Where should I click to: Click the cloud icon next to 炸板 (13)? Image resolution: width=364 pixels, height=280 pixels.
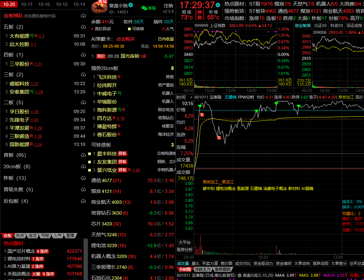[x=83, y=178]
